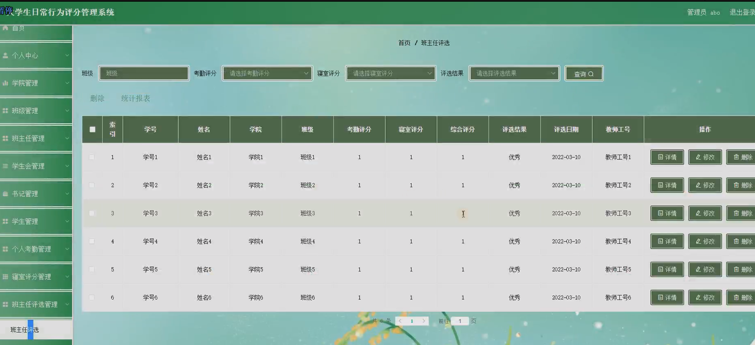Select the checkbox for row 6
The height and width of the screenshot is (345, 755).
point(92,298)
